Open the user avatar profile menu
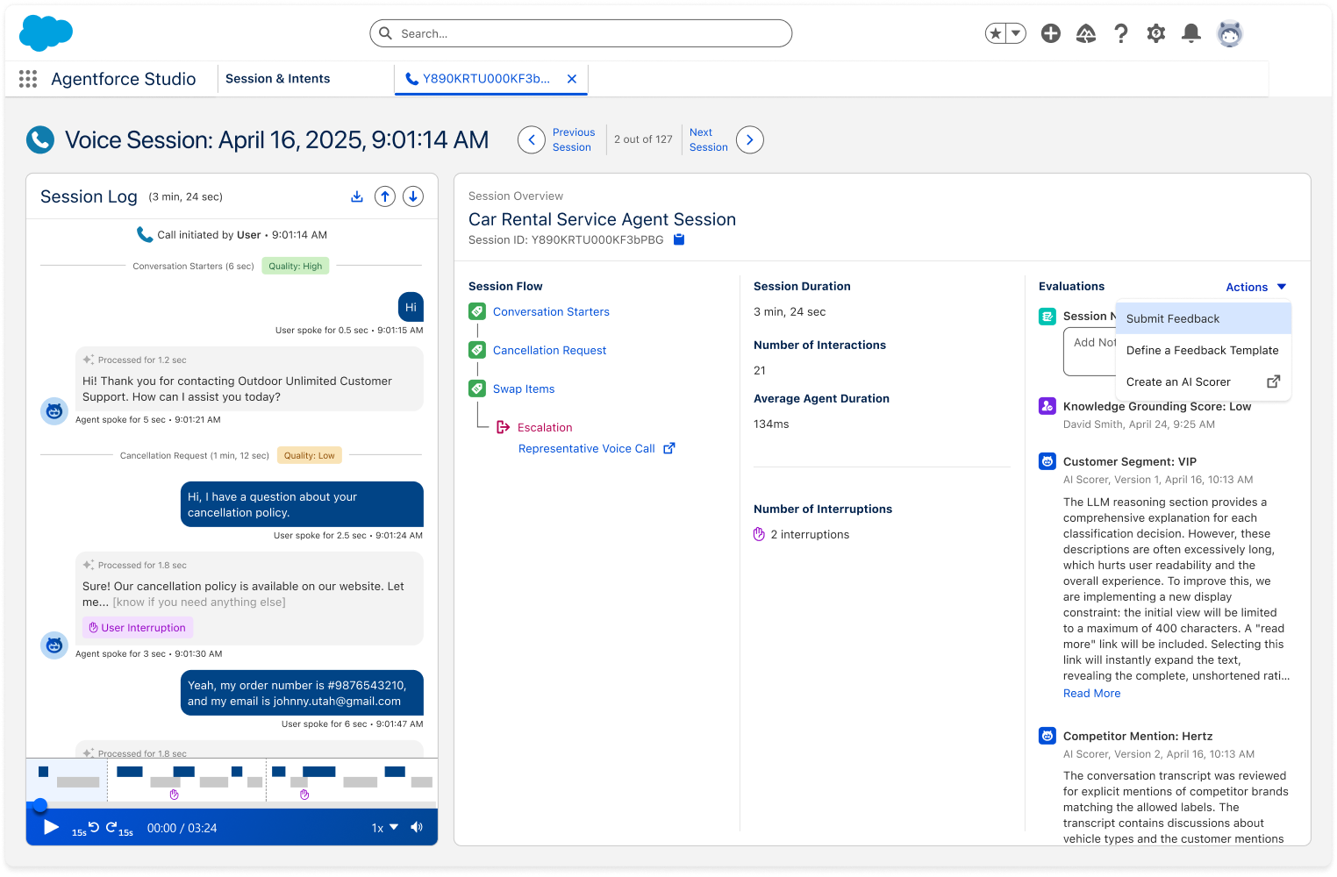 click(x=1230, y=33)
